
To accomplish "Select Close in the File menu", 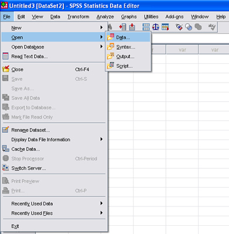I will pos(54,69).
